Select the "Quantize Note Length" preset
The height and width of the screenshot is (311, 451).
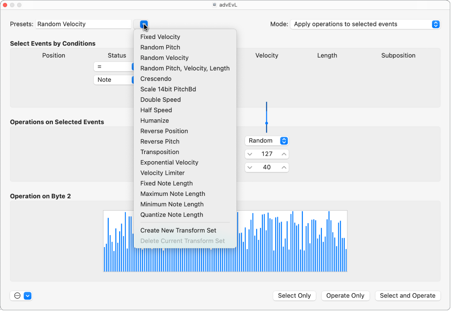(x=172, y=214)
